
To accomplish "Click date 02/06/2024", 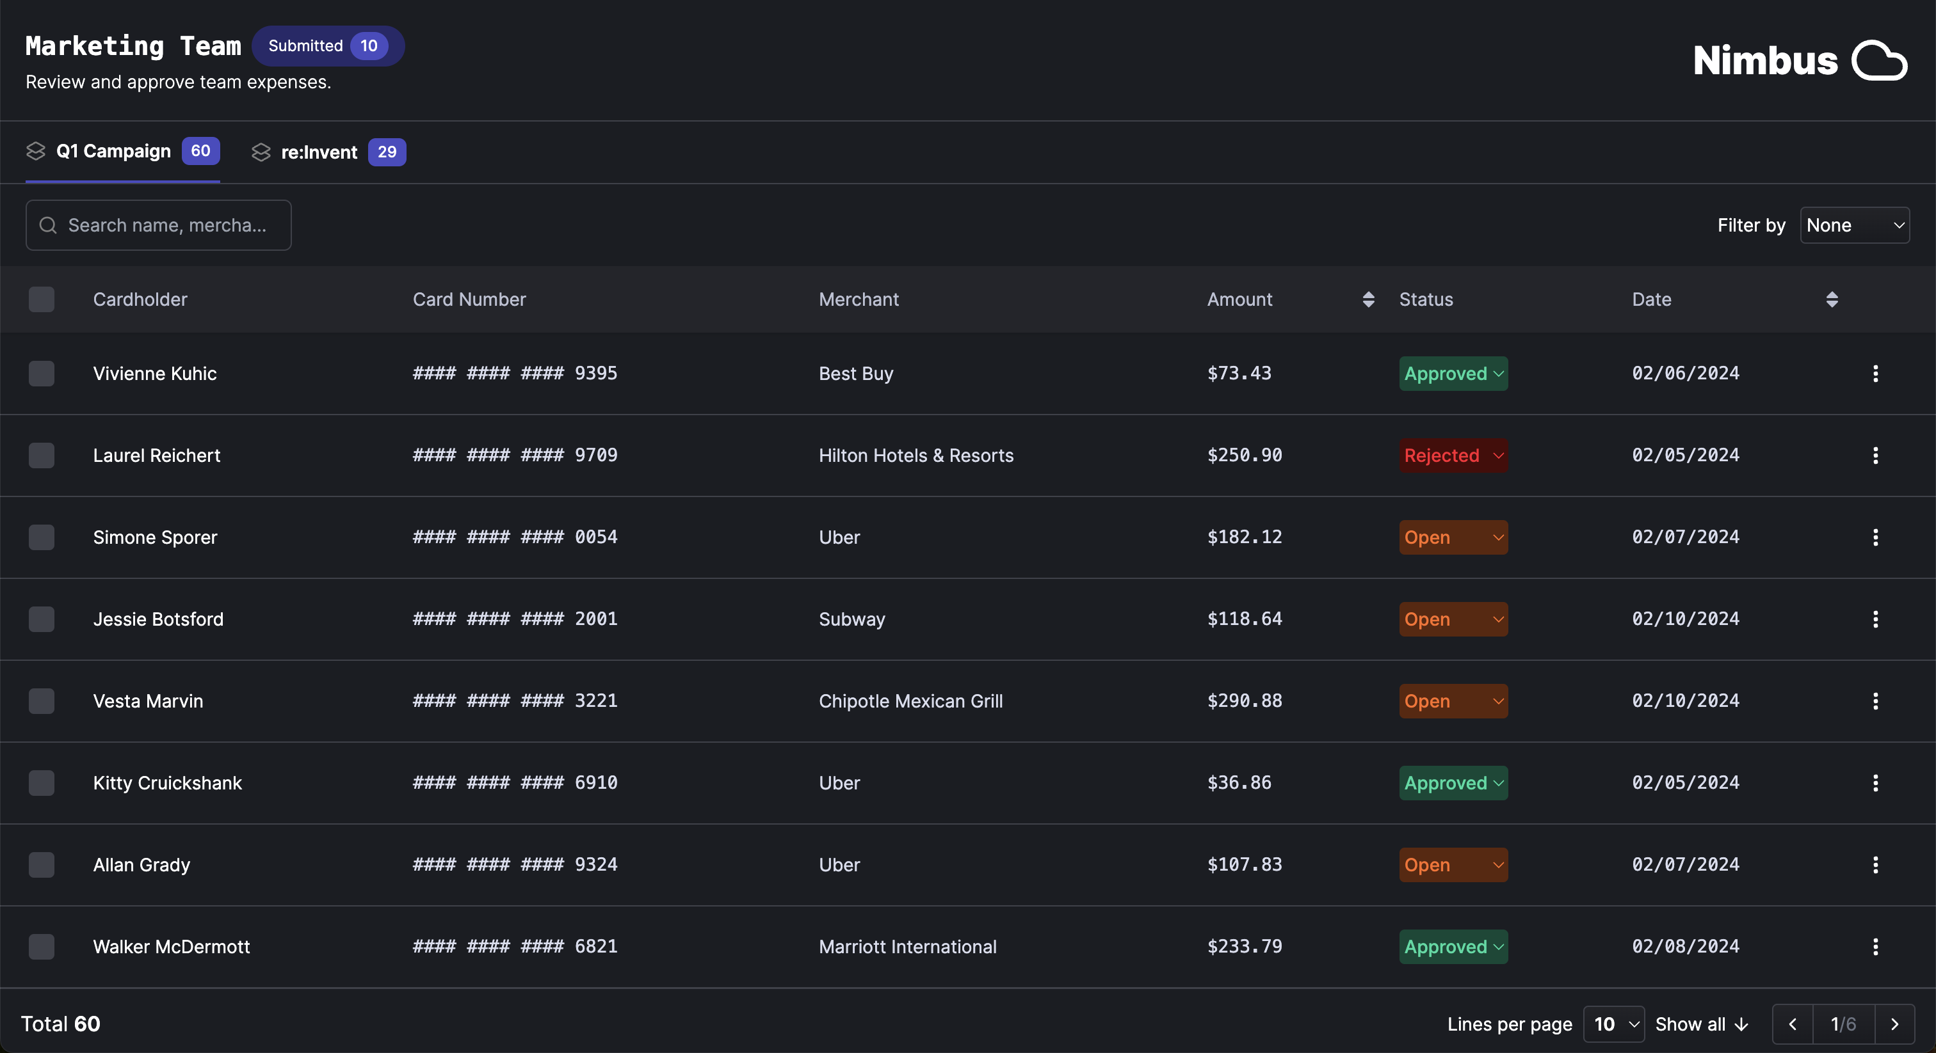I will coord(1686,373).
